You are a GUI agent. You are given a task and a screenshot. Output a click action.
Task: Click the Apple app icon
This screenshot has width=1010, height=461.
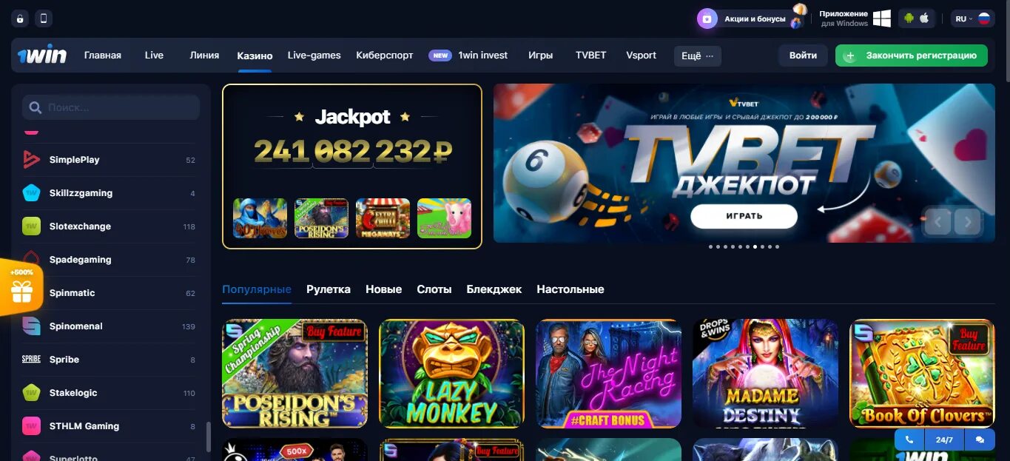[x=924, y=18]
